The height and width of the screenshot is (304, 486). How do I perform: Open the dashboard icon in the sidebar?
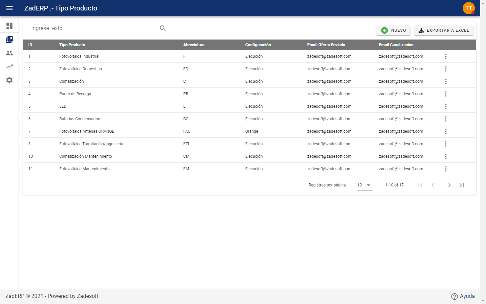pyautogui.click(x=9, y=26)
